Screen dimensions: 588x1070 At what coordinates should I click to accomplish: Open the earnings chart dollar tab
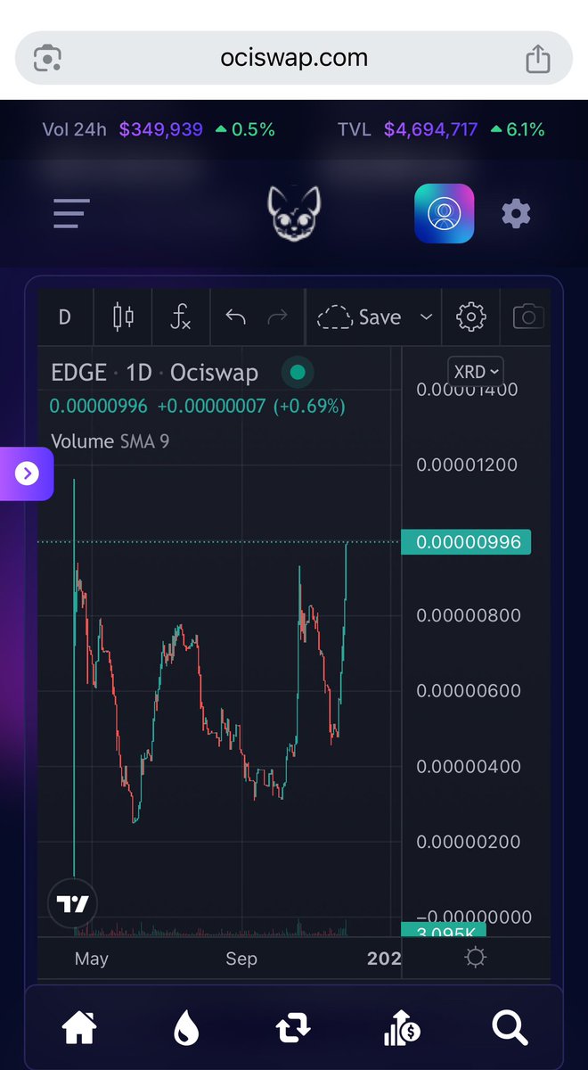pyautogui.click(x=402, y=1030)
